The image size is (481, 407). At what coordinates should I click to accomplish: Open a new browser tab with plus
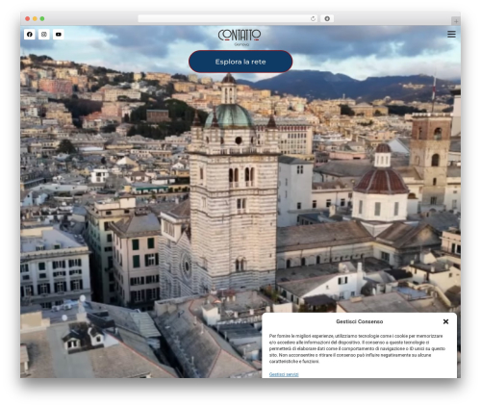tap(456, 21)
